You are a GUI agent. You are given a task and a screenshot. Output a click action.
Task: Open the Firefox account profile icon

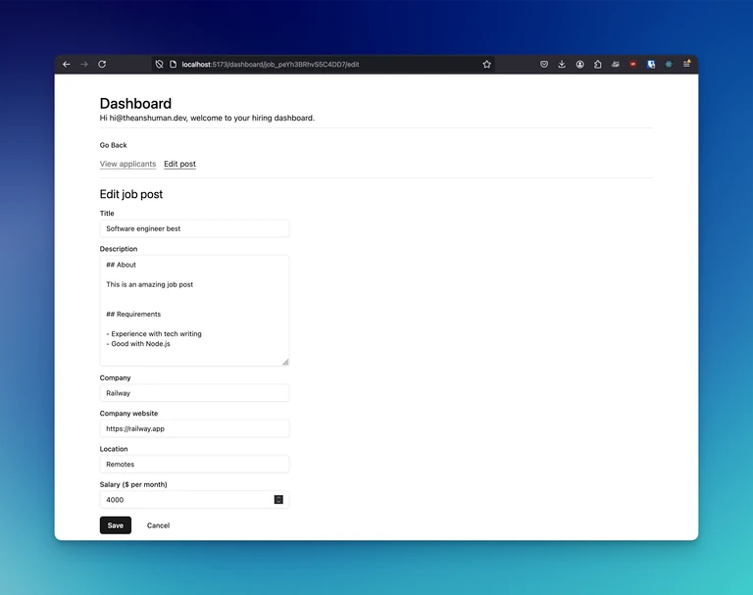point(580,65)
